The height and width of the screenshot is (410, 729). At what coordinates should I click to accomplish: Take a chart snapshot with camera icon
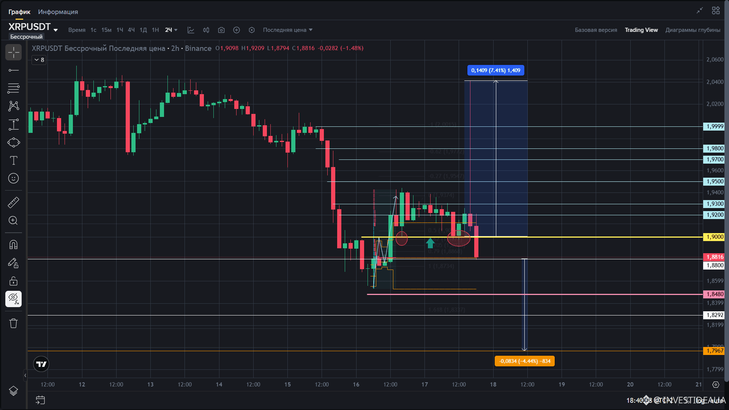tap(221, 30)
